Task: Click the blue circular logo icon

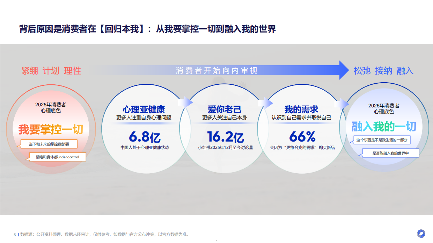Action: coord(421,234)
